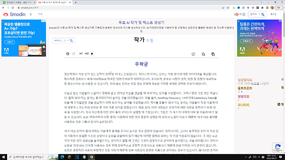The height and width of the screenshot is (160, 285).
Task: Click the credits info icon in header
Action: [244, 14]
